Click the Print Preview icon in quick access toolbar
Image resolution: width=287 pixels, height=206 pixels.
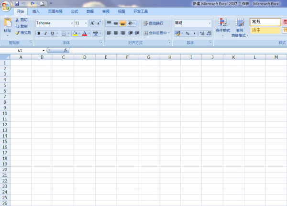pyautogui.click(x=42, y=3)
